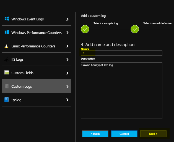Click the 'Select record delimiter' green checkmark
The image size is (174, 142).
tap(135, 29)
